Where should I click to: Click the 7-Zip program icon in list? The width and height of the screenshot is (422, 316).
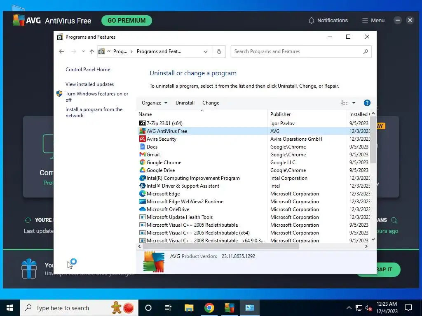point(142,123)
